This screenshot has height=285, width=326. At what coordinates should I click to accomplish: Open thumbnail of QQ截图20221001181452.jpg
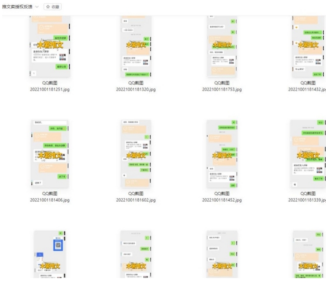pos(222,154)
